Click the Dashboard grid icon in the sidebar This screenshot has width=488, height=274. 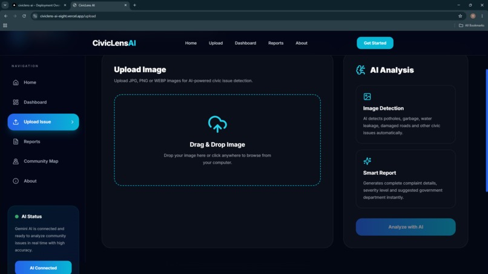pos(16,102)
